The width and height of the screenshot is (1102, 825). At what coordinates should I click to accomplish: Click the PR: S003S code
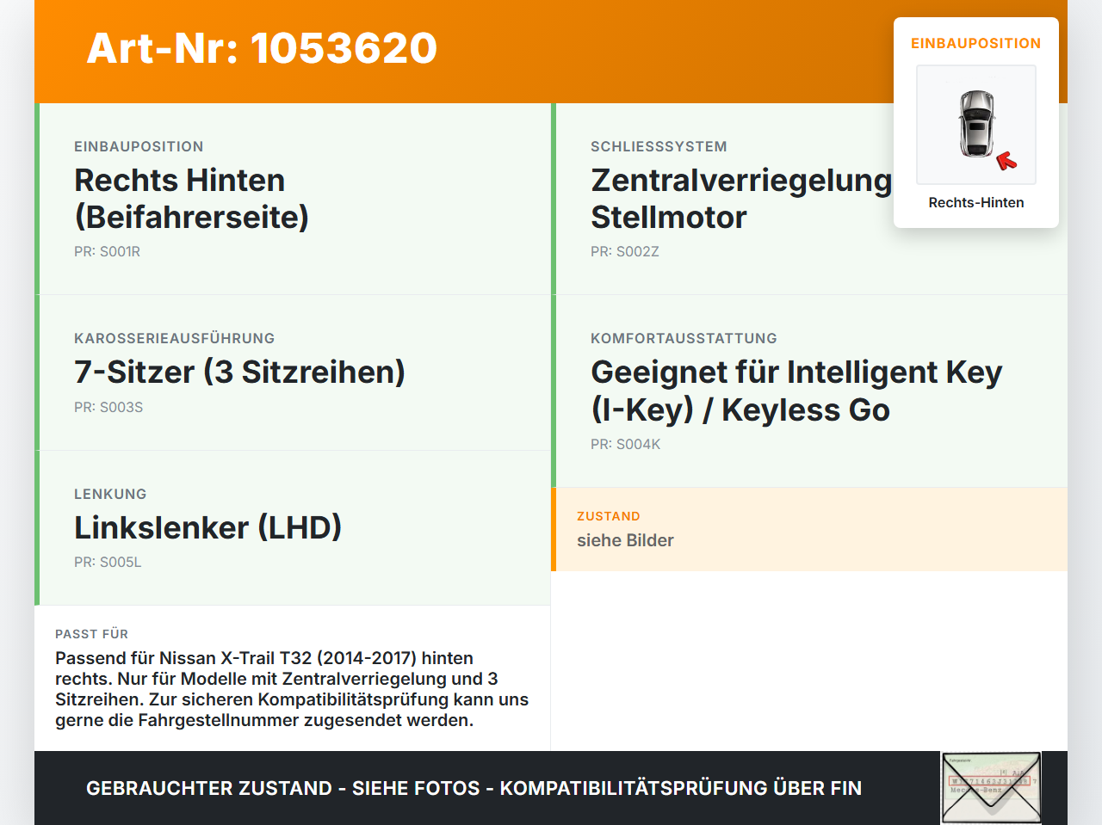click(x=108, y=408)
